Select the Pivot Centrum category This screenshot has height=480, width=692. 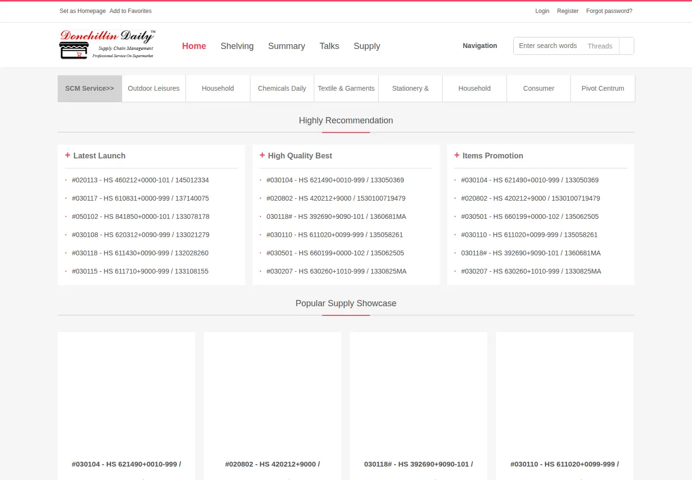pos(603,88)
